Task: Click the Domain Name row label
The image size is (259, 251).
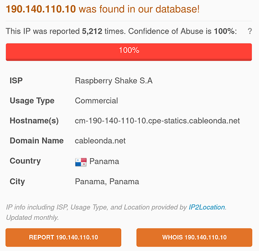Action: 37,141
